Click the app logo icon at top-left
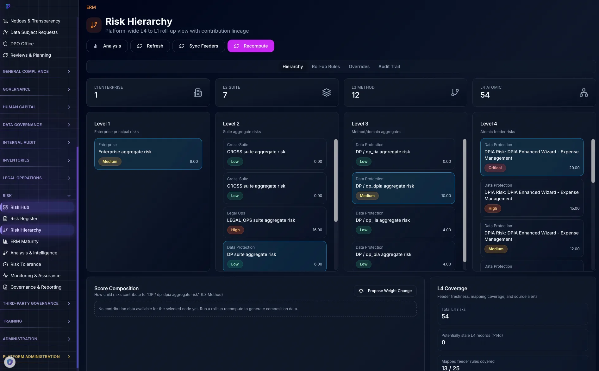This screenshot has height=371, width=599. pyautogui.click(x=8, y=6)
